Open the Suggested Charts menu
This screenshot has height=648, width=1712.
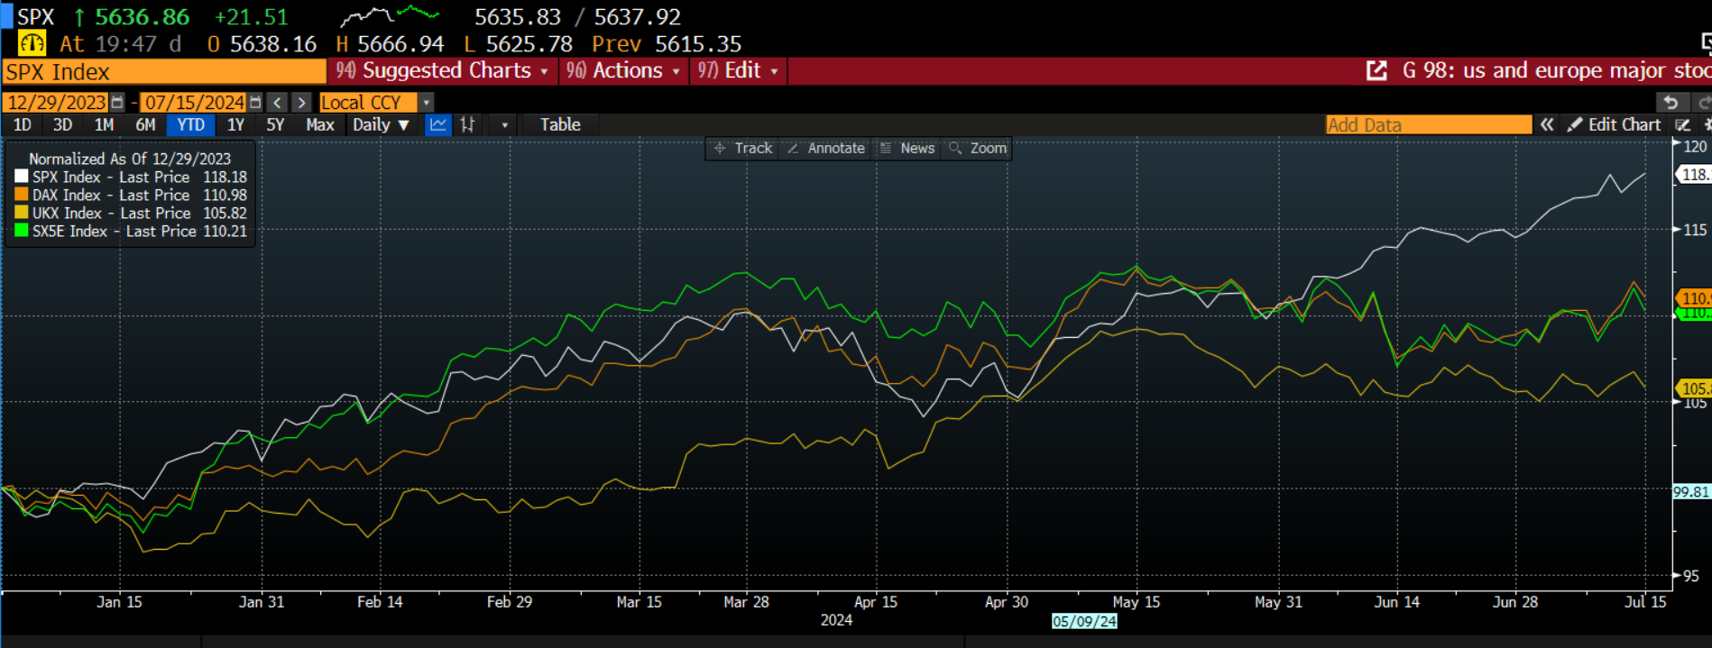point(442,70)
